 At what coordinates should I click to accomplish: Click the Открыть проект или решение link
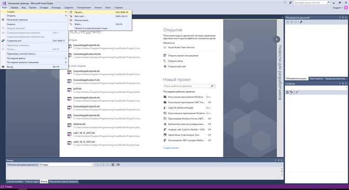pos(183,56)
